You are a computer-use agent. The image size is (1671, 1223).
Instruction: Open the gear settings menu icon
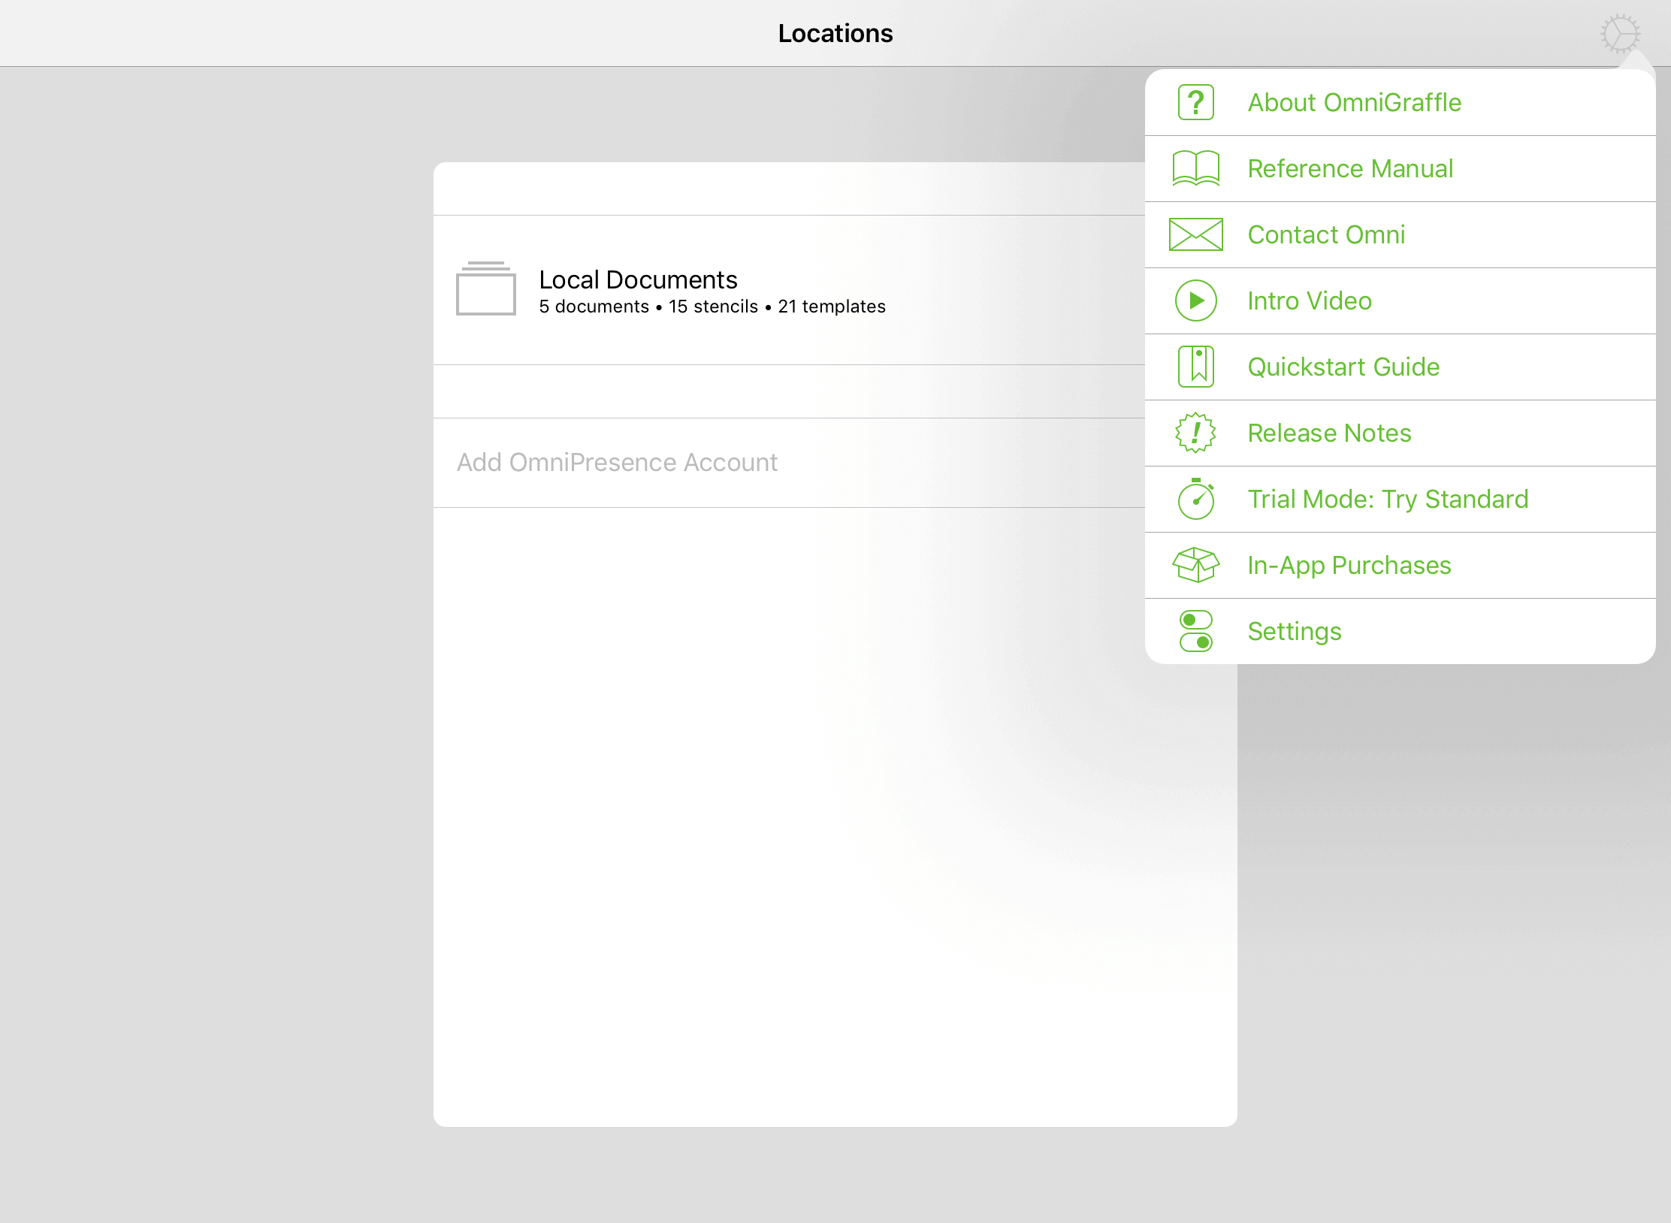tap(1619, 33)
